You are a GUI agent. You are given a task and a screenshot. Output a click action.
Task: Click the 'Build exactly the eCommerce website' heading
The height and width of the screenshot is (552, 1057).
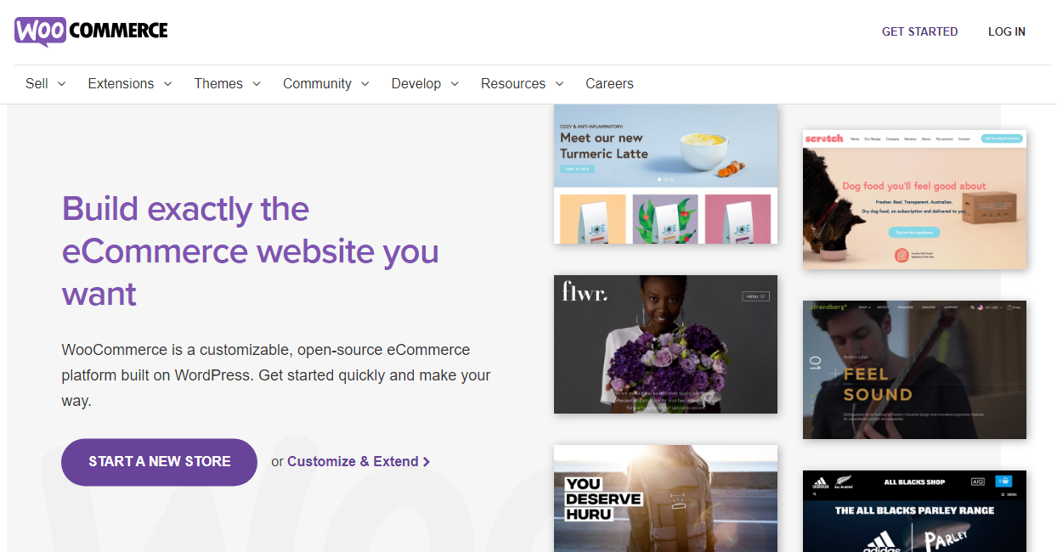[251, 251]
